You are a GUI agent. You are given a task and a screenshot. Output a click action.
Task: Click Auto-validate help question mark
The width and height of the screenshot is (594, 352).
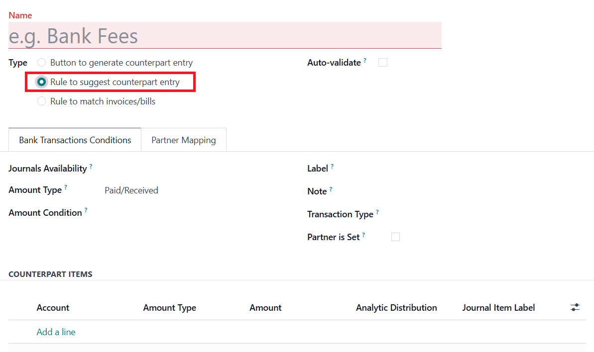tap(365, 60)
